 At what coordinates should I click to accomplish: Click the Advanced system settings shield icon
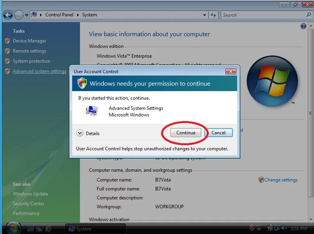point(7,71)
